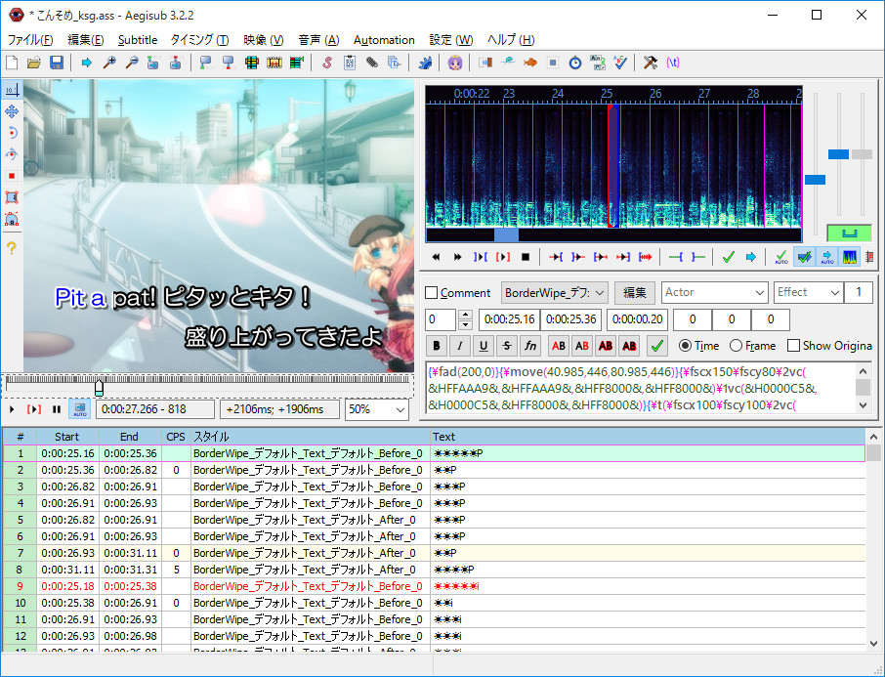Open the Styling Assistant character icon
This screenshot has width=885, height=677.
click(x=455, y=63)
